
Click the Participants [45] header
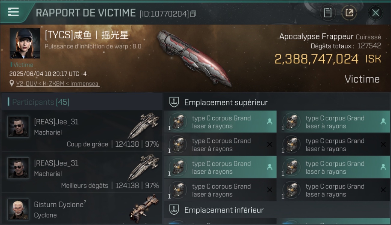pos(41,102)
